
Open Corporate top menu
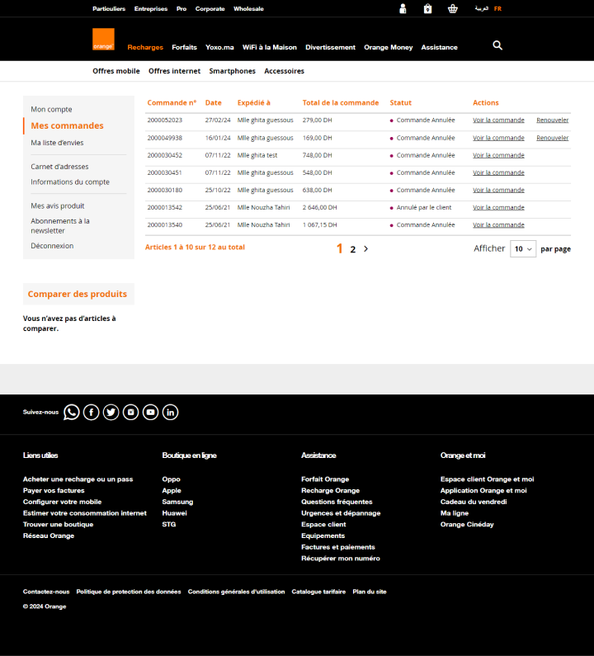[210, 9]
